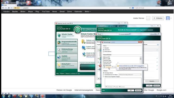Toggle Protokollieren checkbox
Image resolution: width=174 pixels, height=98 pixels.
104,51
